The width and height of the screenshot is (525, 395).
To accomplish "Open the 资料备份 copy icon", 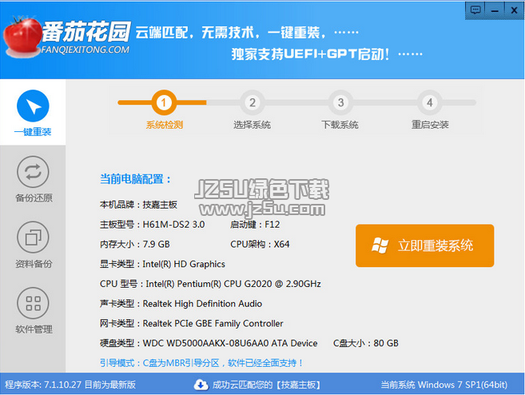I will (x=33, y=237).
